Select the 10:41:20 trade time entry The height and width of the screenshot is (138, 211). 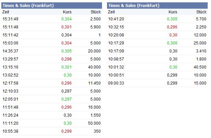(x=116, y=19)
